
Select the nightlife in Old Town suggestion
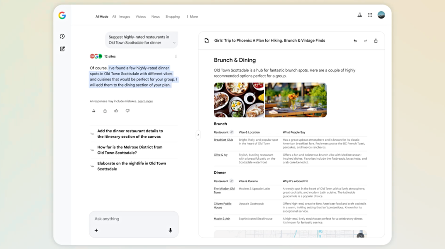[131, 166]
